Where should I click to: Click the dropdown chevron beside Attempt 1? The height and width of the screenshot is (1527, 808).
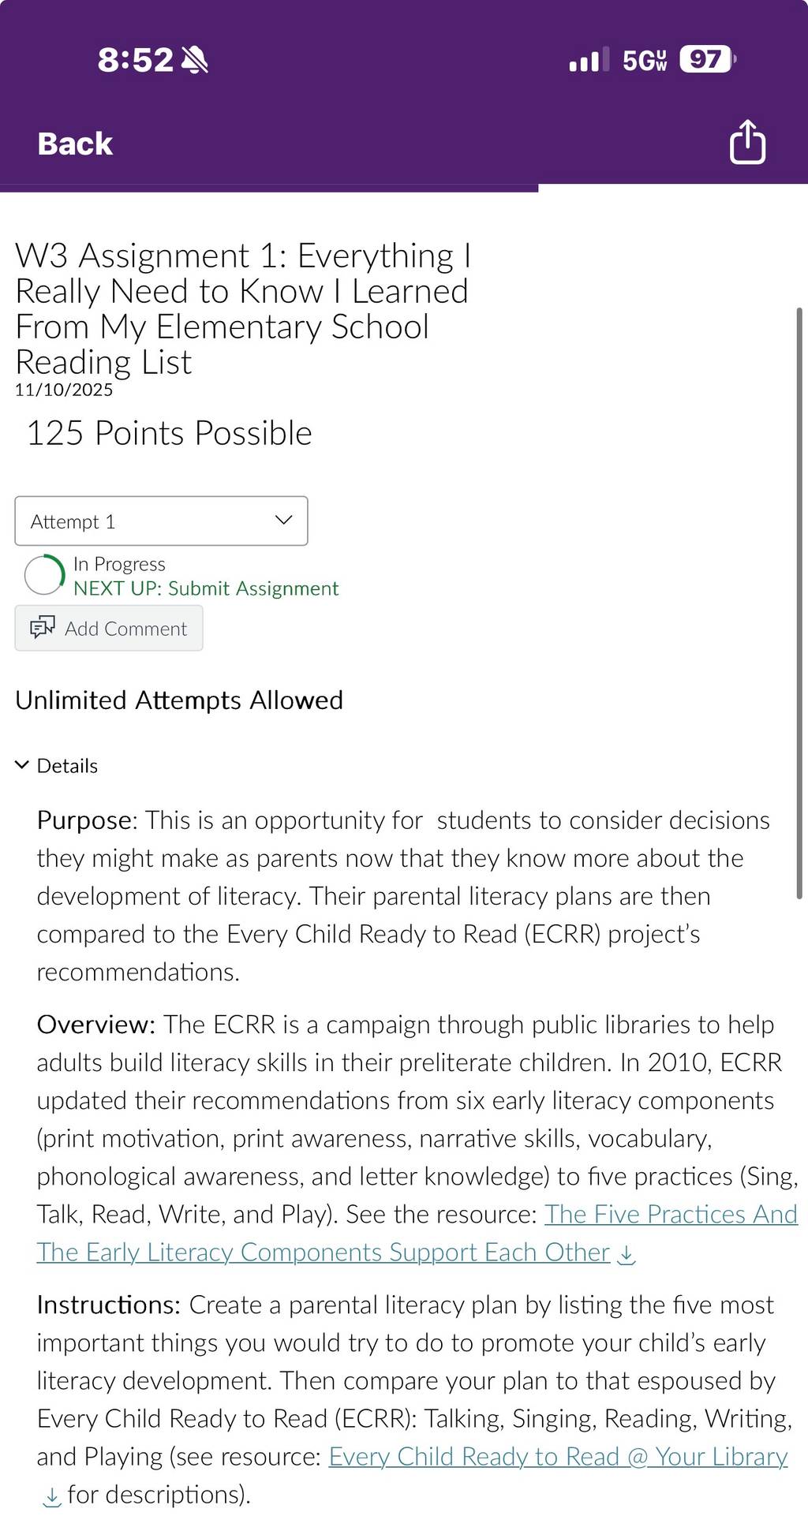click(283, 520)
